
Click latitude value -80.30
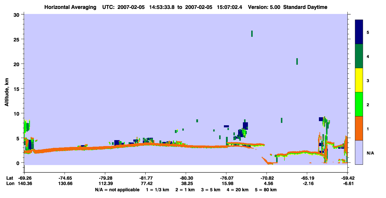click(186, 178)
